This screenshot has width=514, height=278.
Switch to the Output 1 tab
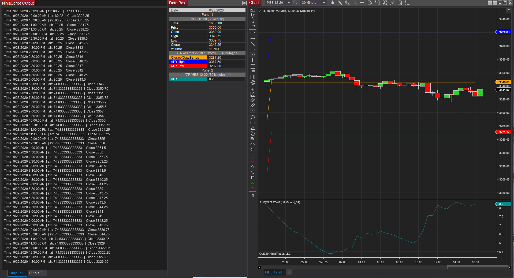[16, 273]
